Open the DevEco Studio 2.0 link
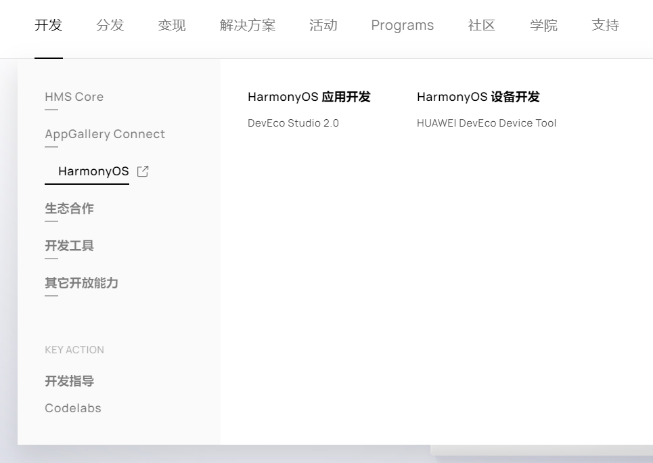Image resolution: width=653 pixels, height=463 pixels. [293, 123]
